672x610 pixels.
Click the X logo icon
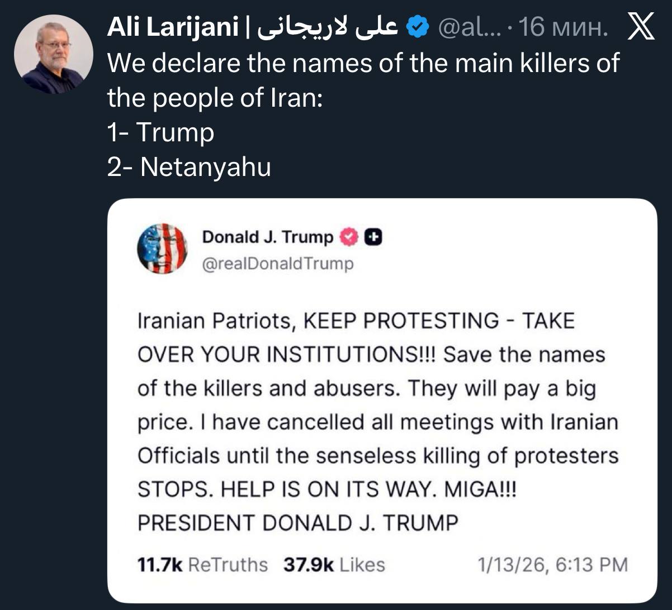pyautogui.click(x=641, y=27)
